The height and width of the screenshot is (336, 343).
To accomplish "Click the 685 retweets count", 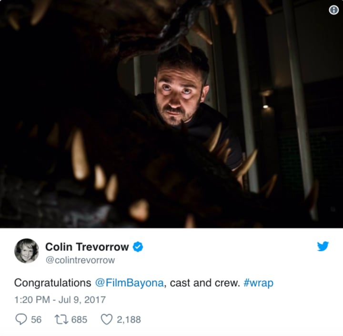I will point(79,320).
